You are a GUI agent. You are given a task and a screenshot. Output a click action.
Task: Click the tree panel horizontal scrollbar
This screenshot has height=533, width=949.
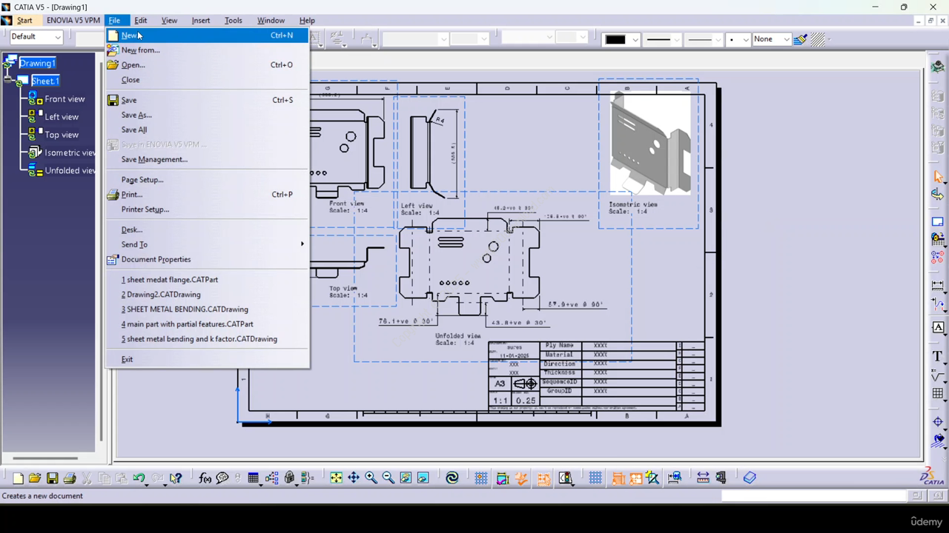(x=45, y=457)
